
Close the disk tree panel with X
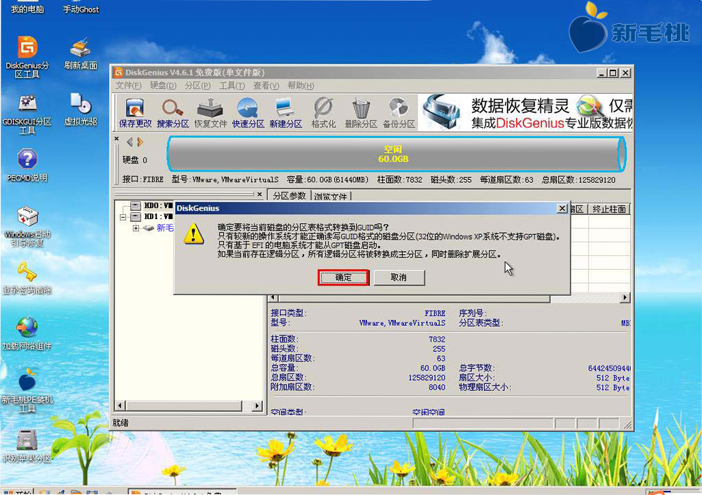coord(260,194)
